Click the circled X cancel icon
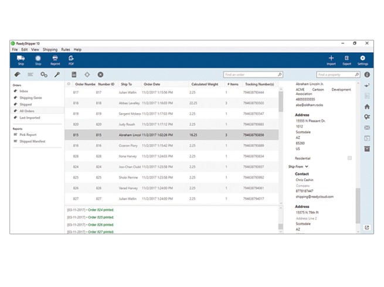Viewport: 384px width, 287px height. click(x=100, y=74)
